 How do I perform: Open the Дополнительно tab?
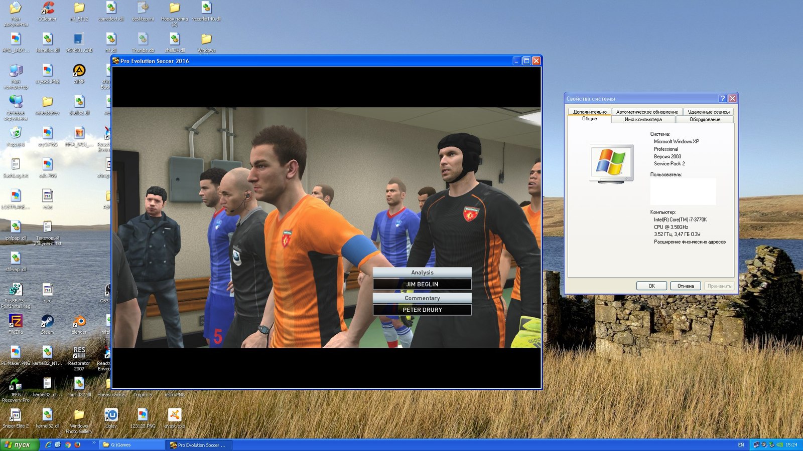[590, 112]
